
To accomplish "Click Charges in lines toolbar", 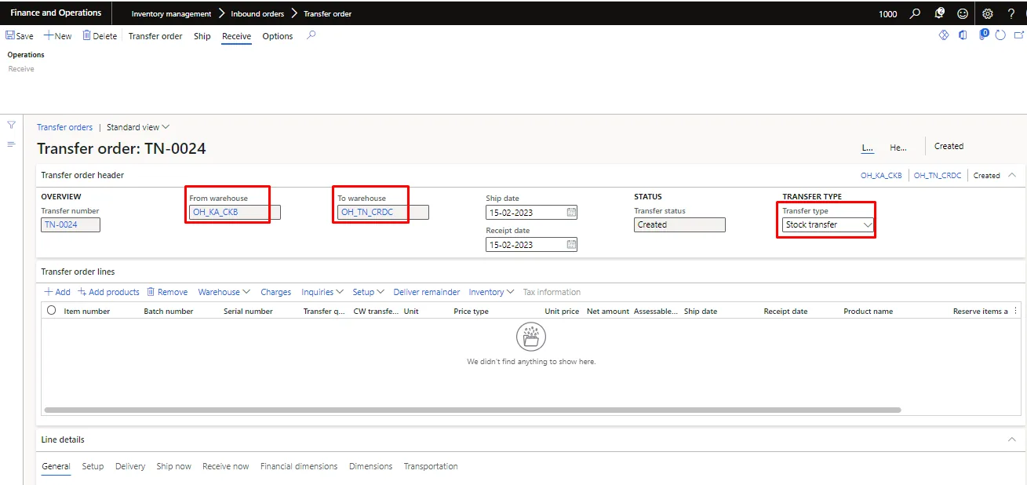I will [275, 292].
